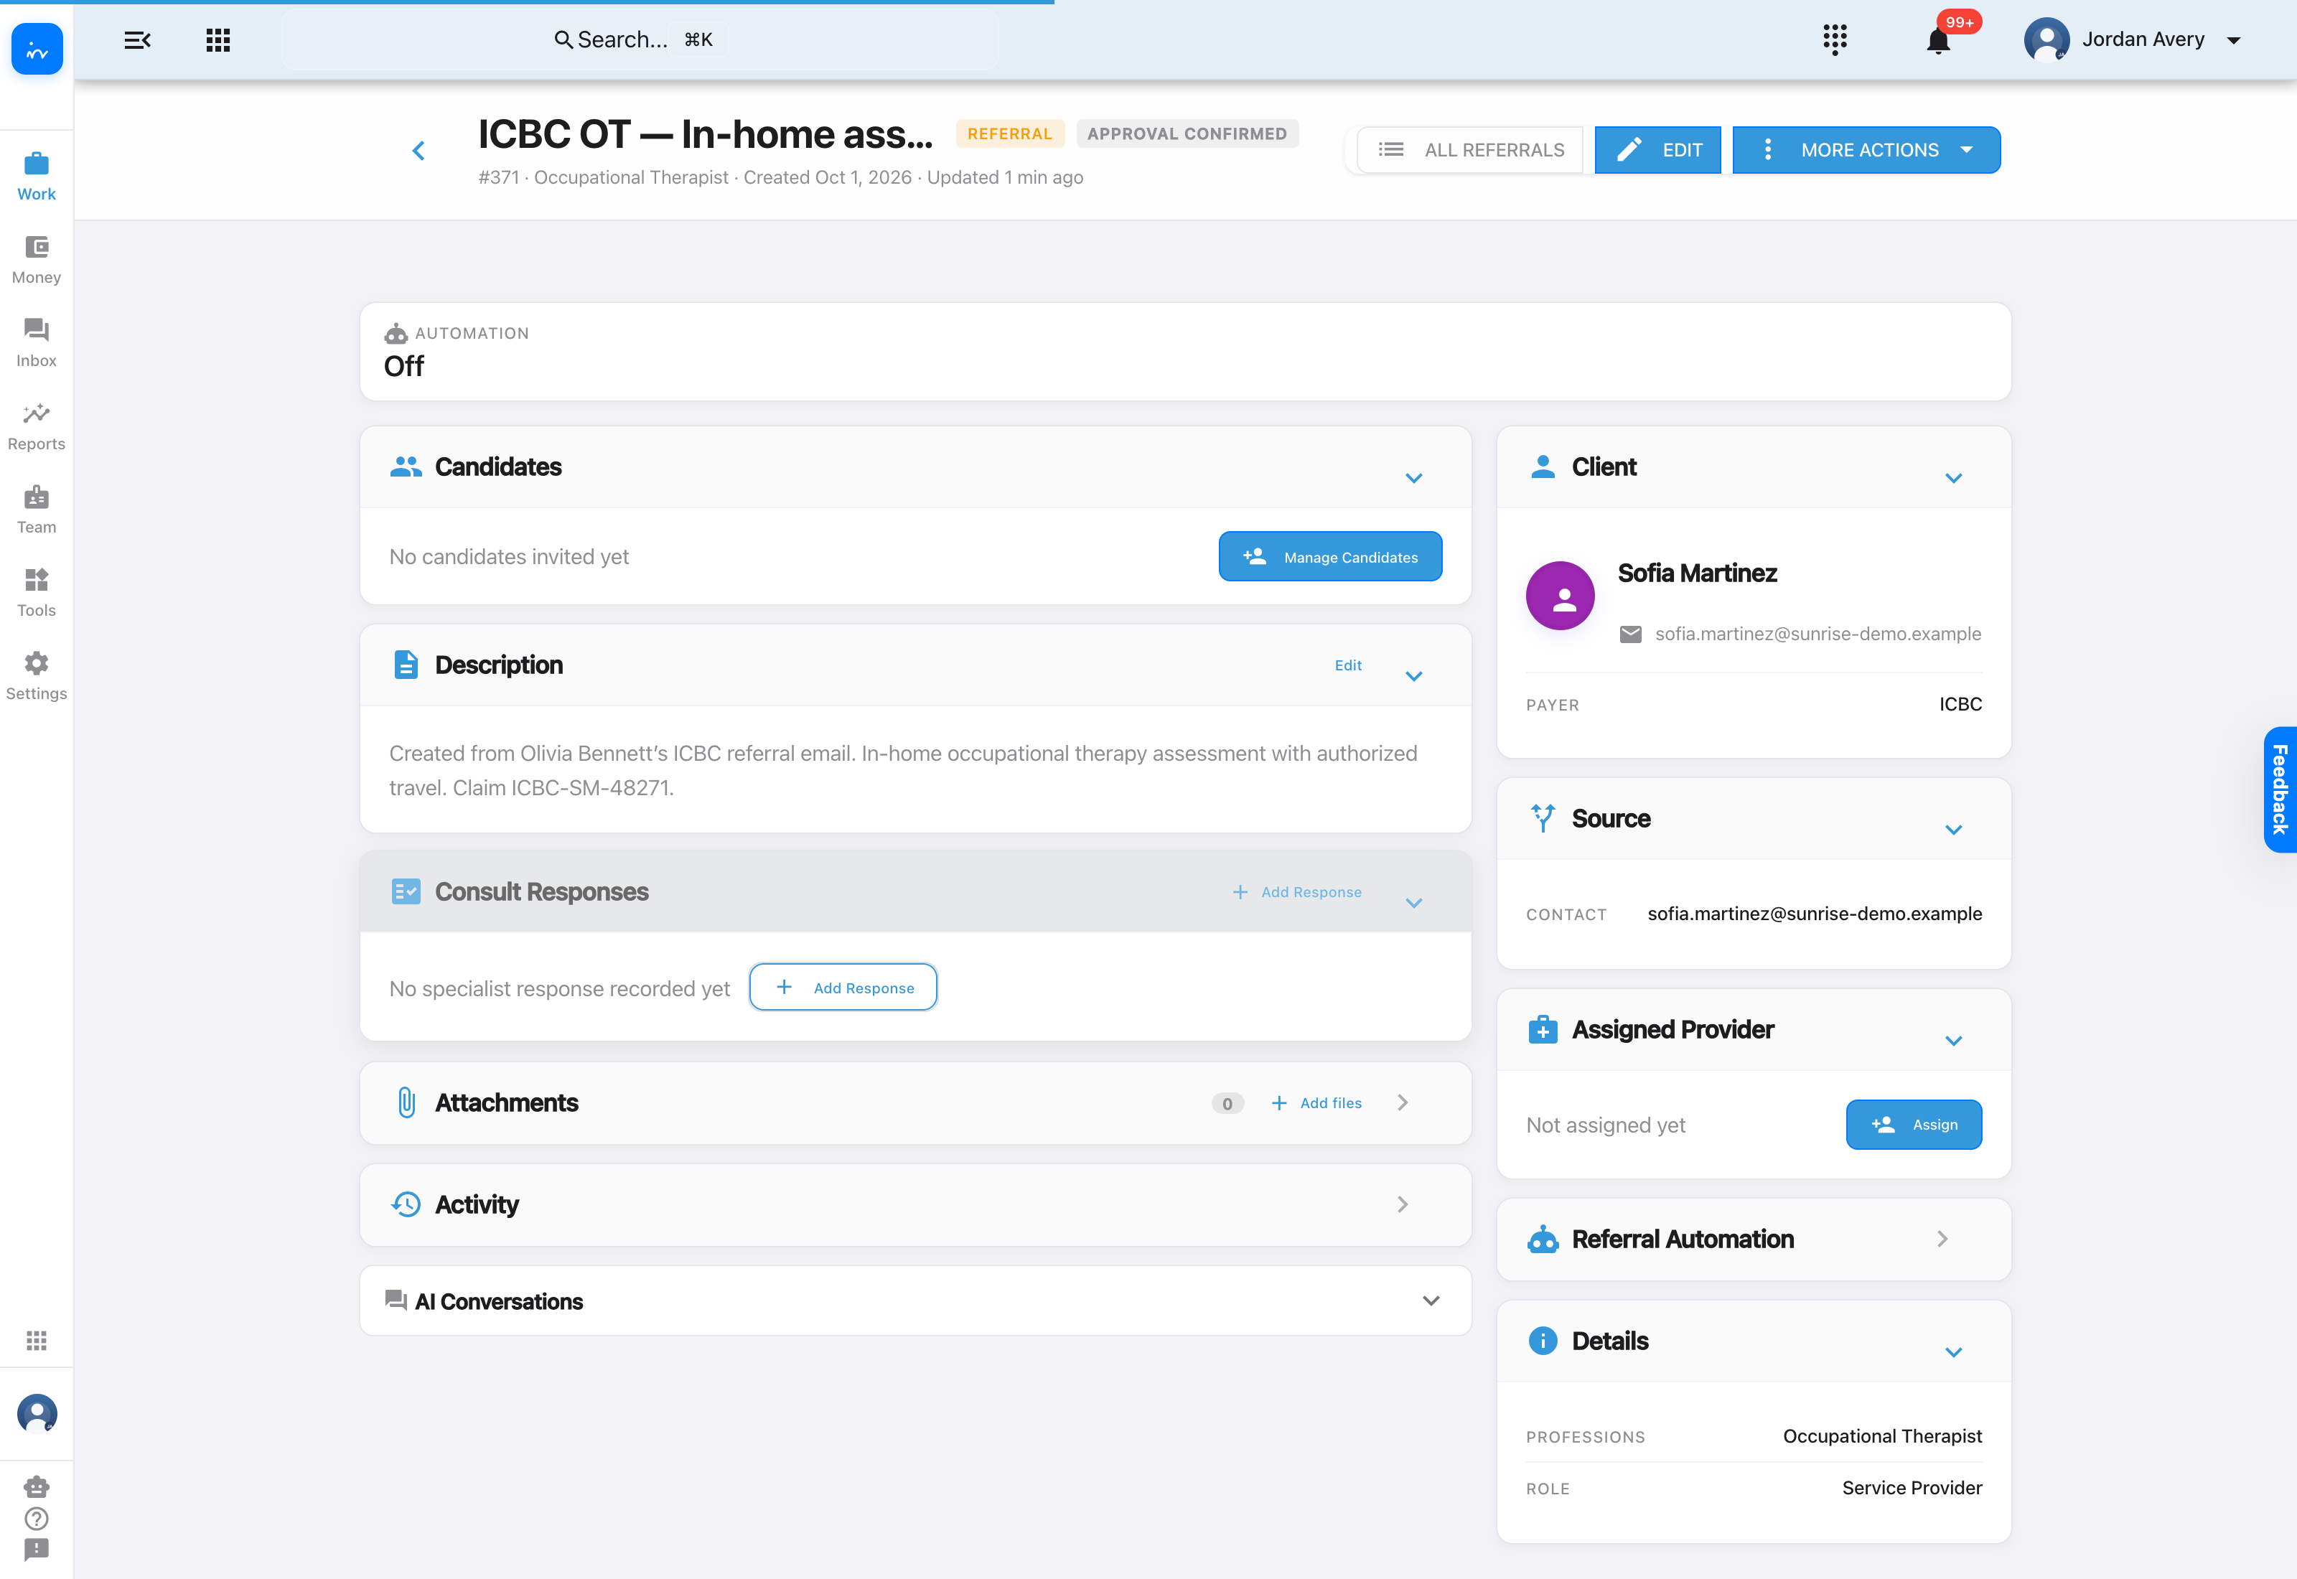Click the feedback message icon at sidebar bottom
This screenshot has height=1579, width=2297.
coord(37,1550)
